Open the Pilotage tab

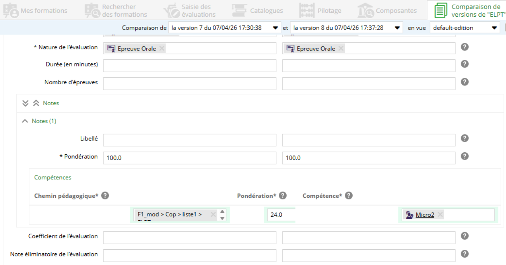pyautogui.click(x=321, y=10)
